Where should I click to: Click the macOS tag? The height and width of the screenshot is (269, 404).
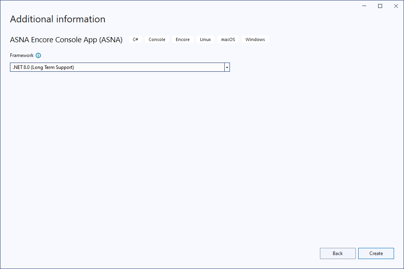[x=228, y=39]
